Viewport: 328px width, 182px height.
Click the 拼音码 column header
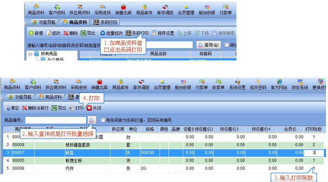tap(205, 54)
